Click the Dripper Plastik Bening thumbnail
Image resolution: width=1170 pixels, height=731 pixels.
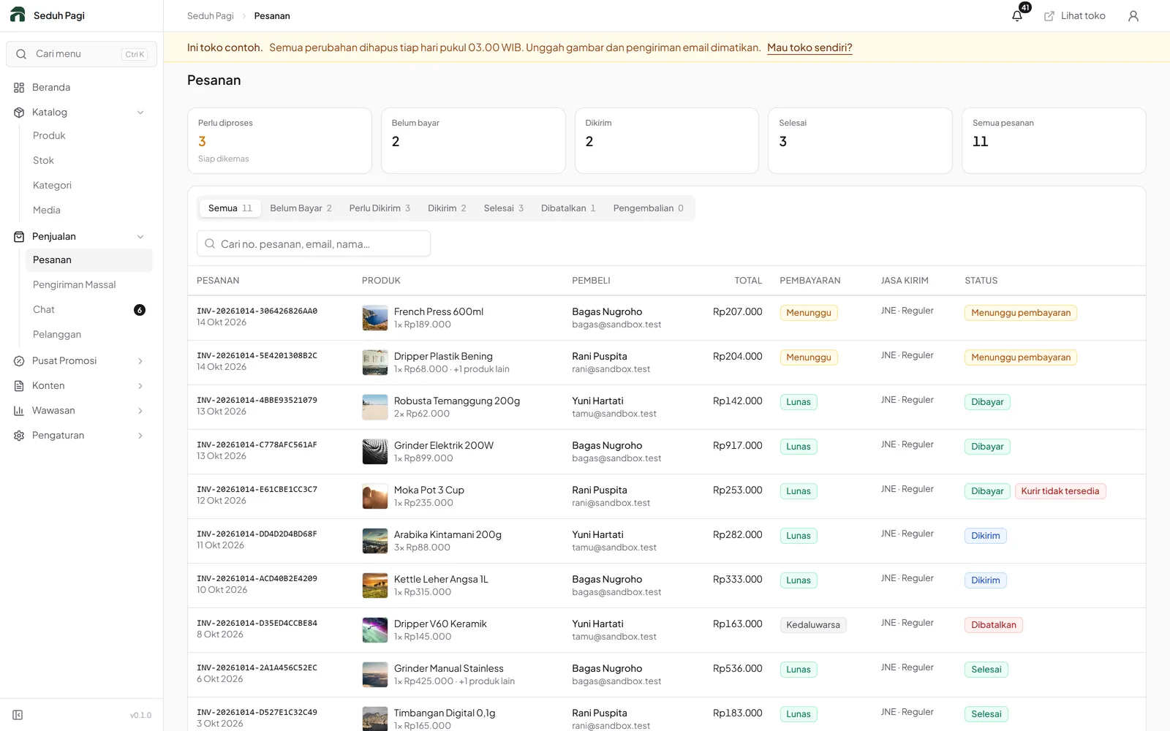click(375, 363)
